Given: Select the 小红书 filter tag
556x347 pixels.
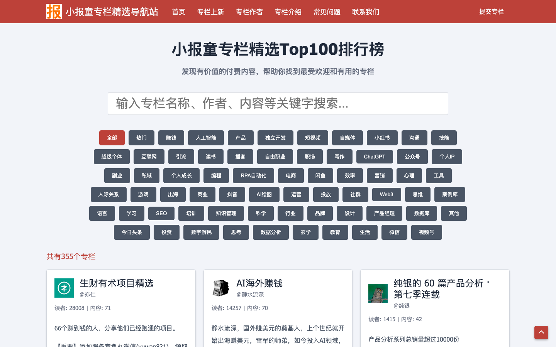Looking at the screenshot, I should click(x=382, y=138).
